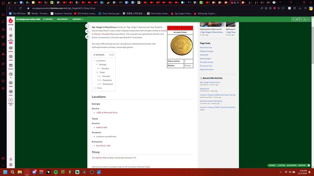Screen dimensions: 314x176
Task: Expand the Explore dropdown menu
Action: (48, 19)
